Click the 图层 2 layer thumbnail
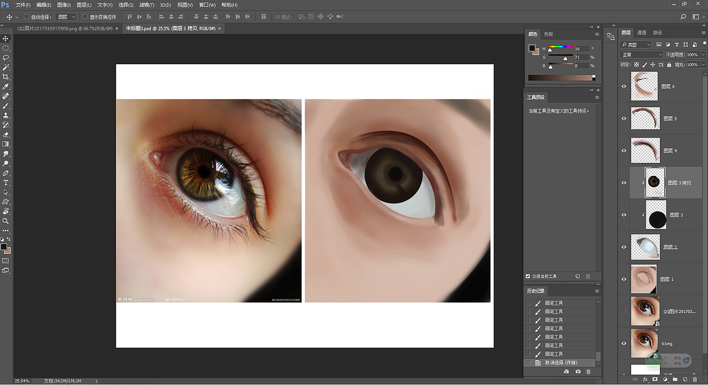The width and height of the screenshot is (708, 385). coord(645,247)
